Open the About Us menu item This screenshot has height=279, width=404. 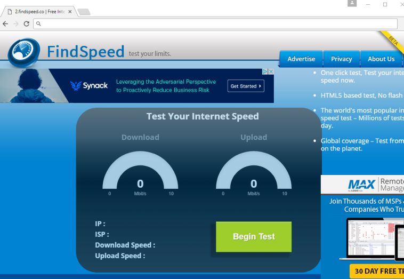pyautogui.click(x=381, y=59)
